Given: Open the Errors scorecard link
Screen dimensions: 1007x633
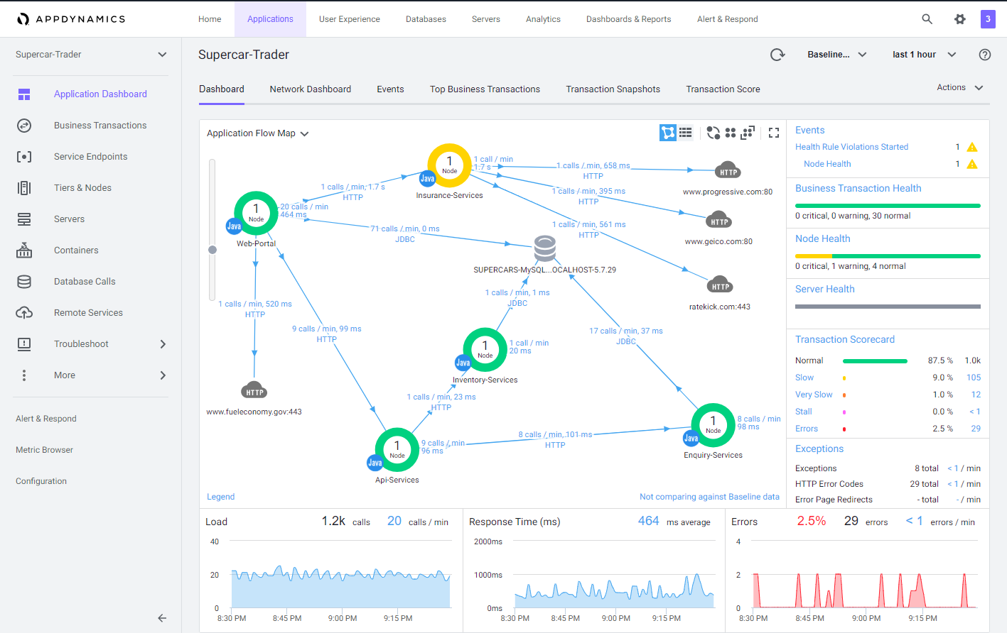Looking at the screenshot, I should click(807, 429).
